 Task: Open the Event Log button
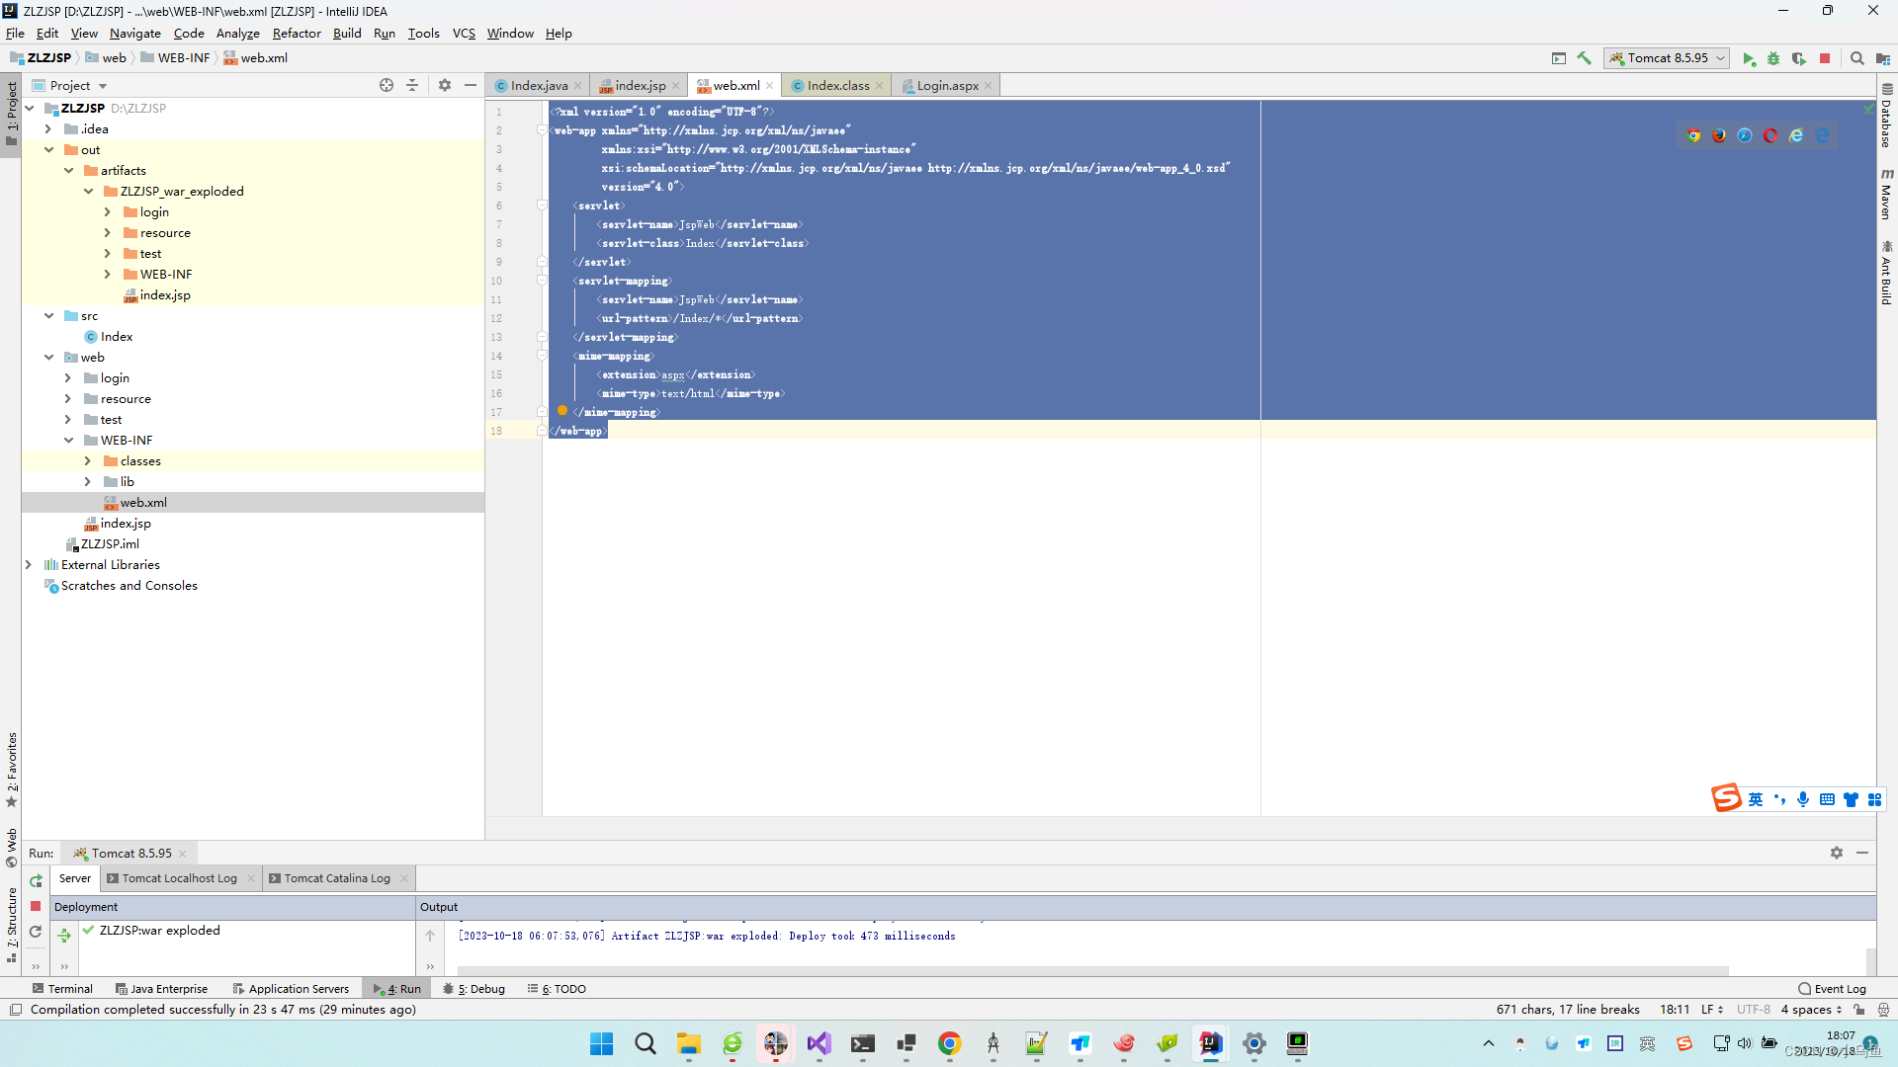(x=1832, y=989)
